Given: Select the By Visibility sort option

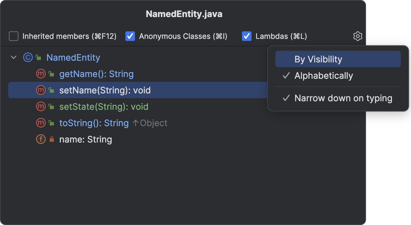Looking at the screenshot, I should click(338, 59).
